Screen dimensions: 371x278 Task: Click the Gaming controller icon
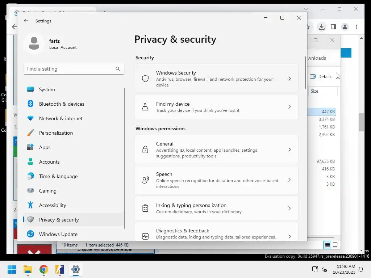30,190
